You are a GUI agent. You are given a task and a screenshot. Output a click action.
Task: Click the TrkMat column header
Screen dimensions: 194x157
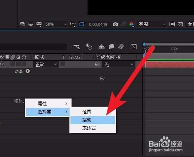point(75,57)
